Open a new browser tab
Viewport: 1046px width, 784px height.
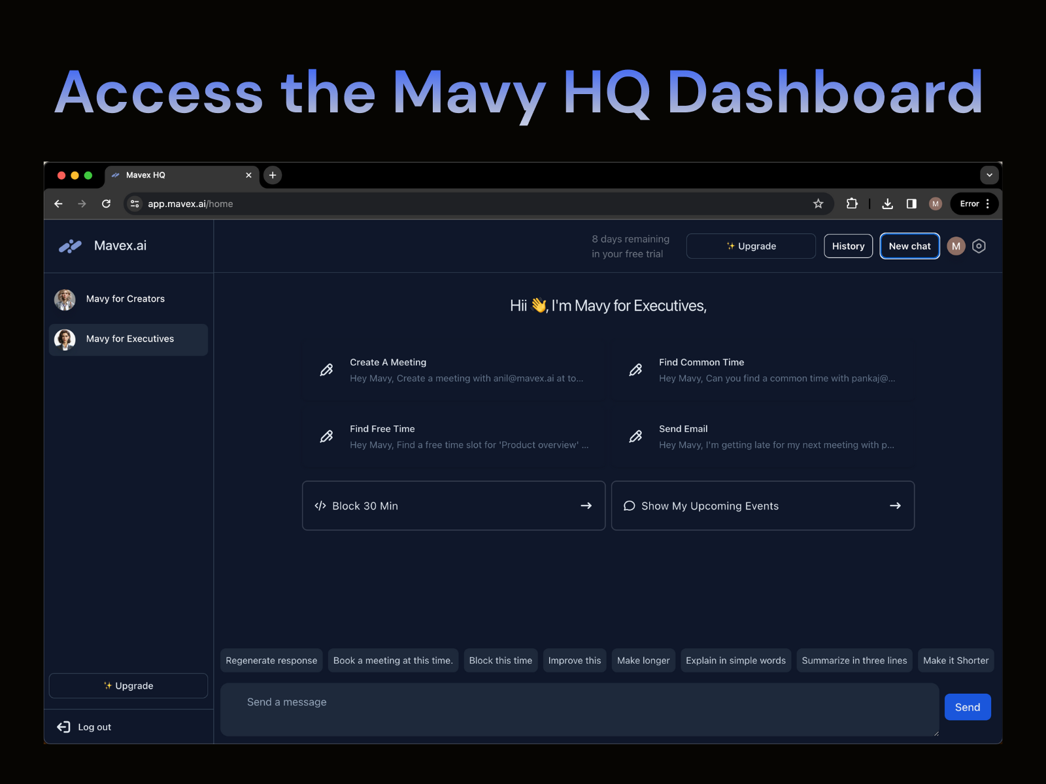click(x=273, y=175)
